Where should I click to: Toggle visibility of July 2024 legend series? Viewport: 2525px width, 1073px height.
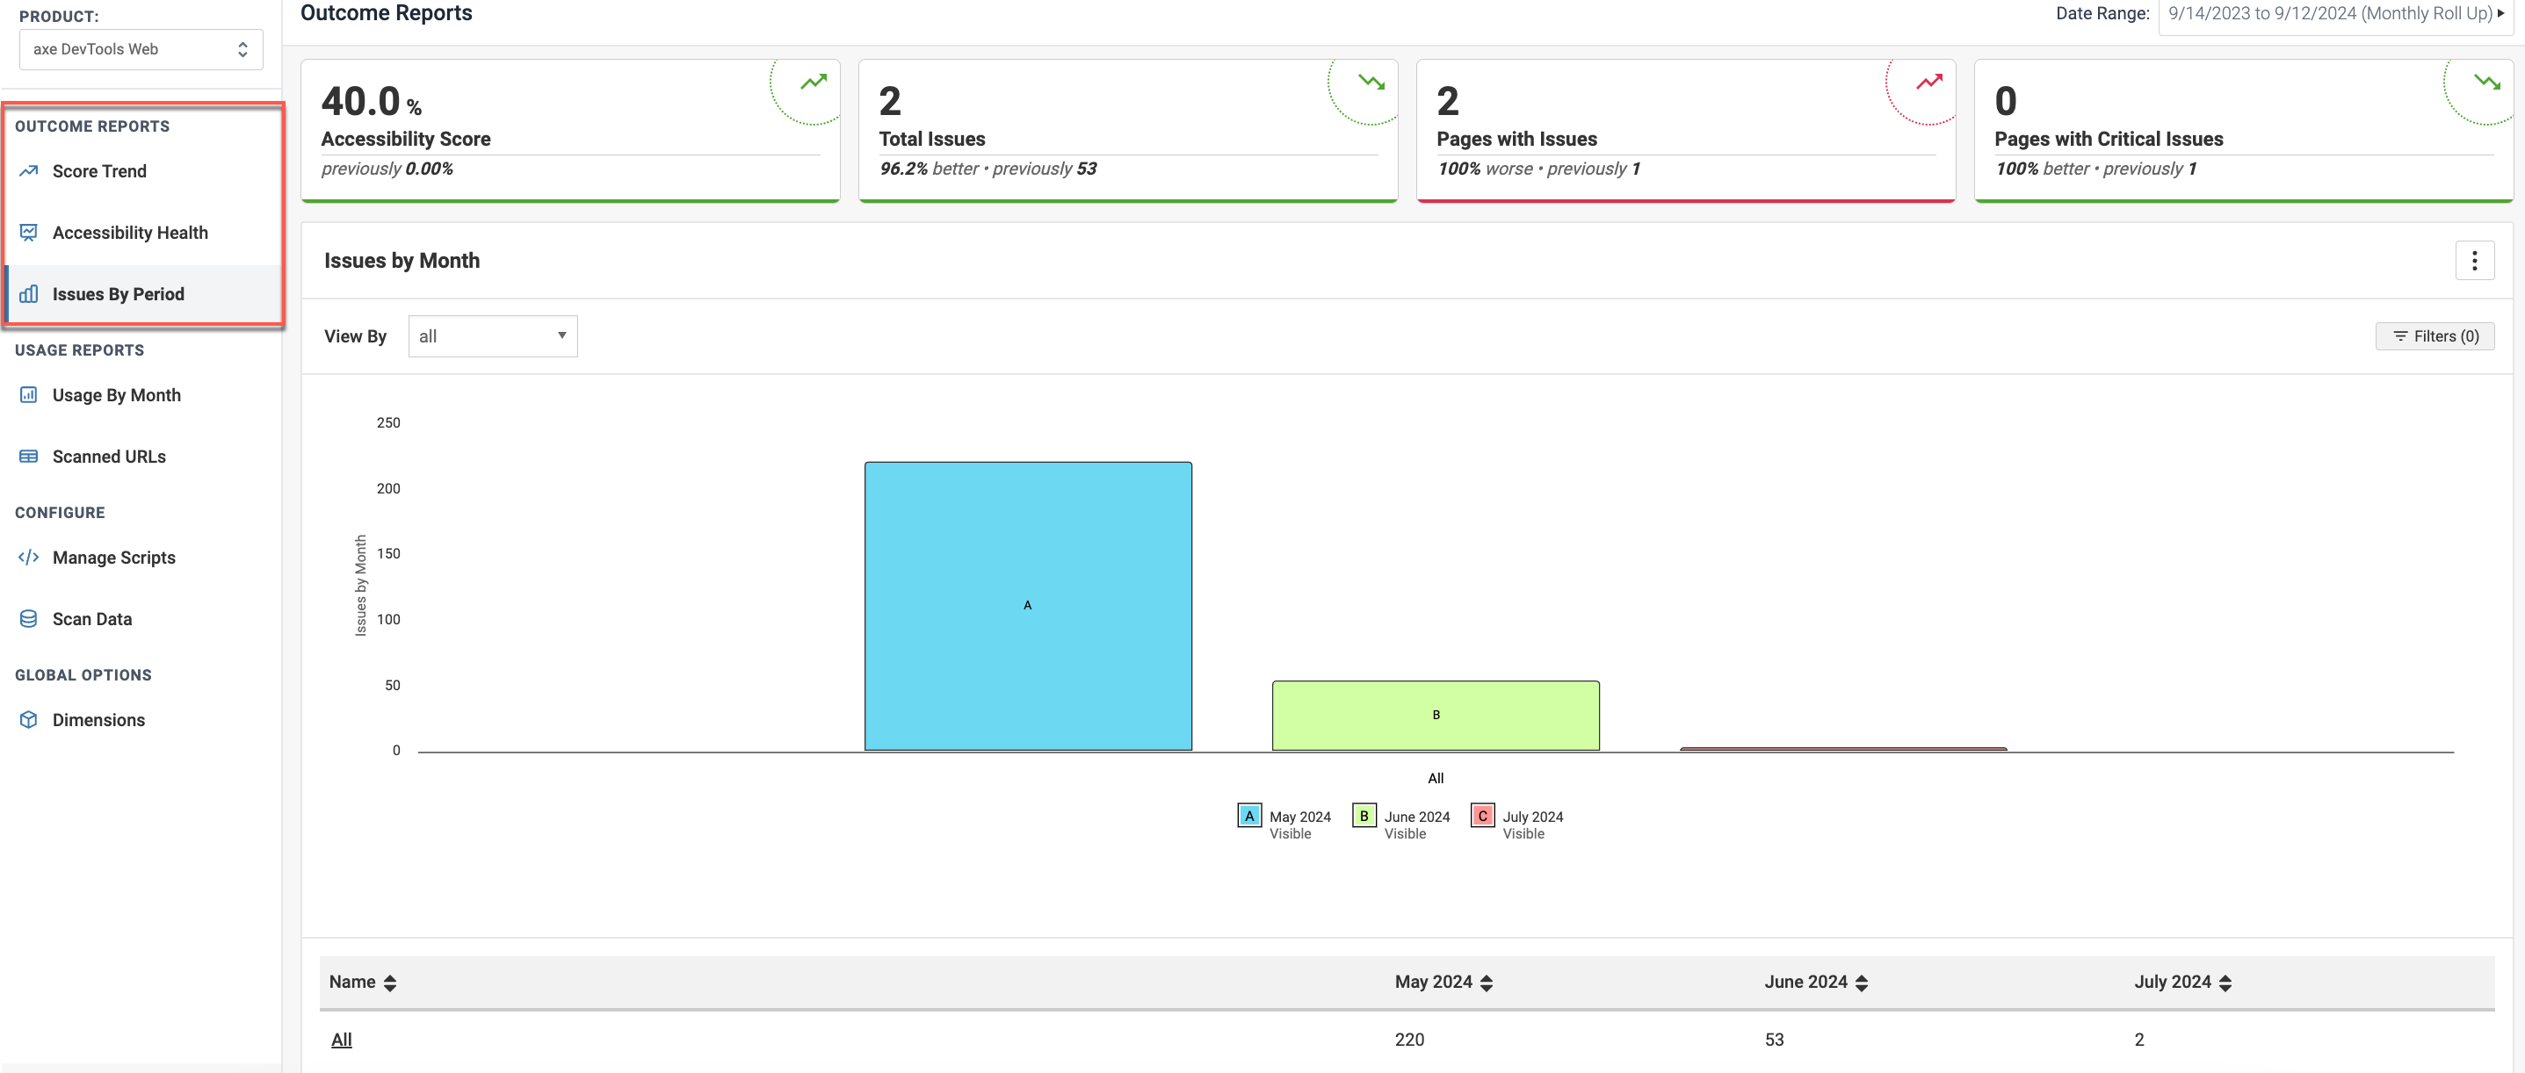pos(1482,817)
